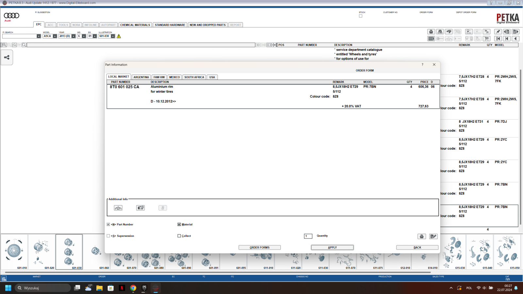Viewport: 523px width, 294px height.
Task: Open the Standard Hardware tab
Action: 170,25
